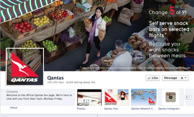Click the Qantas You label

pyautogui.click(x=111, y=109)
